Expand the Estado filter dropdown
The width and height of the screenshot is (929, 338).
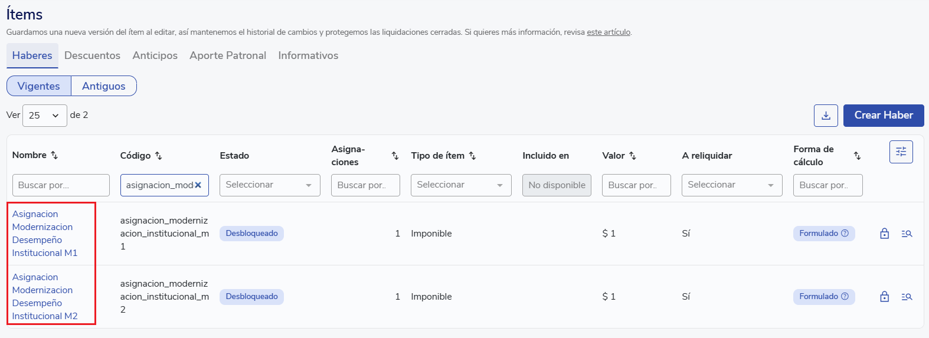click(x=270, y=185)
